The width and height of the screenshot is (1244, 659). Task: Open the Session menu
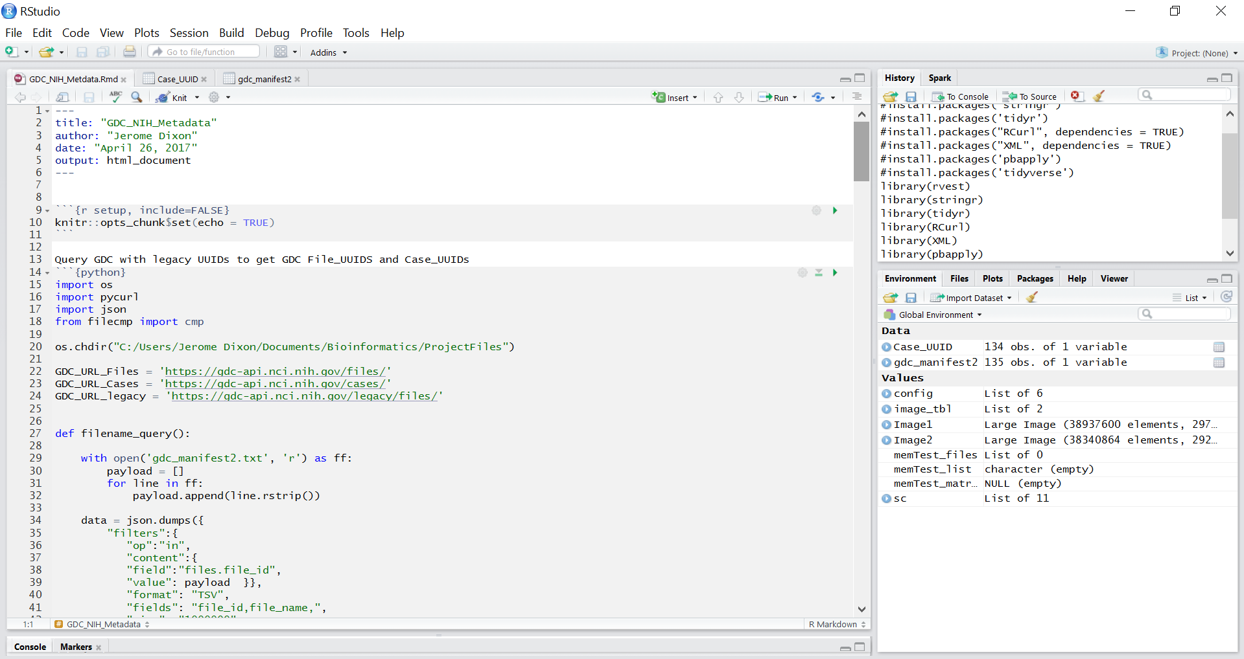pyautogui.click(x=189, y=33)
